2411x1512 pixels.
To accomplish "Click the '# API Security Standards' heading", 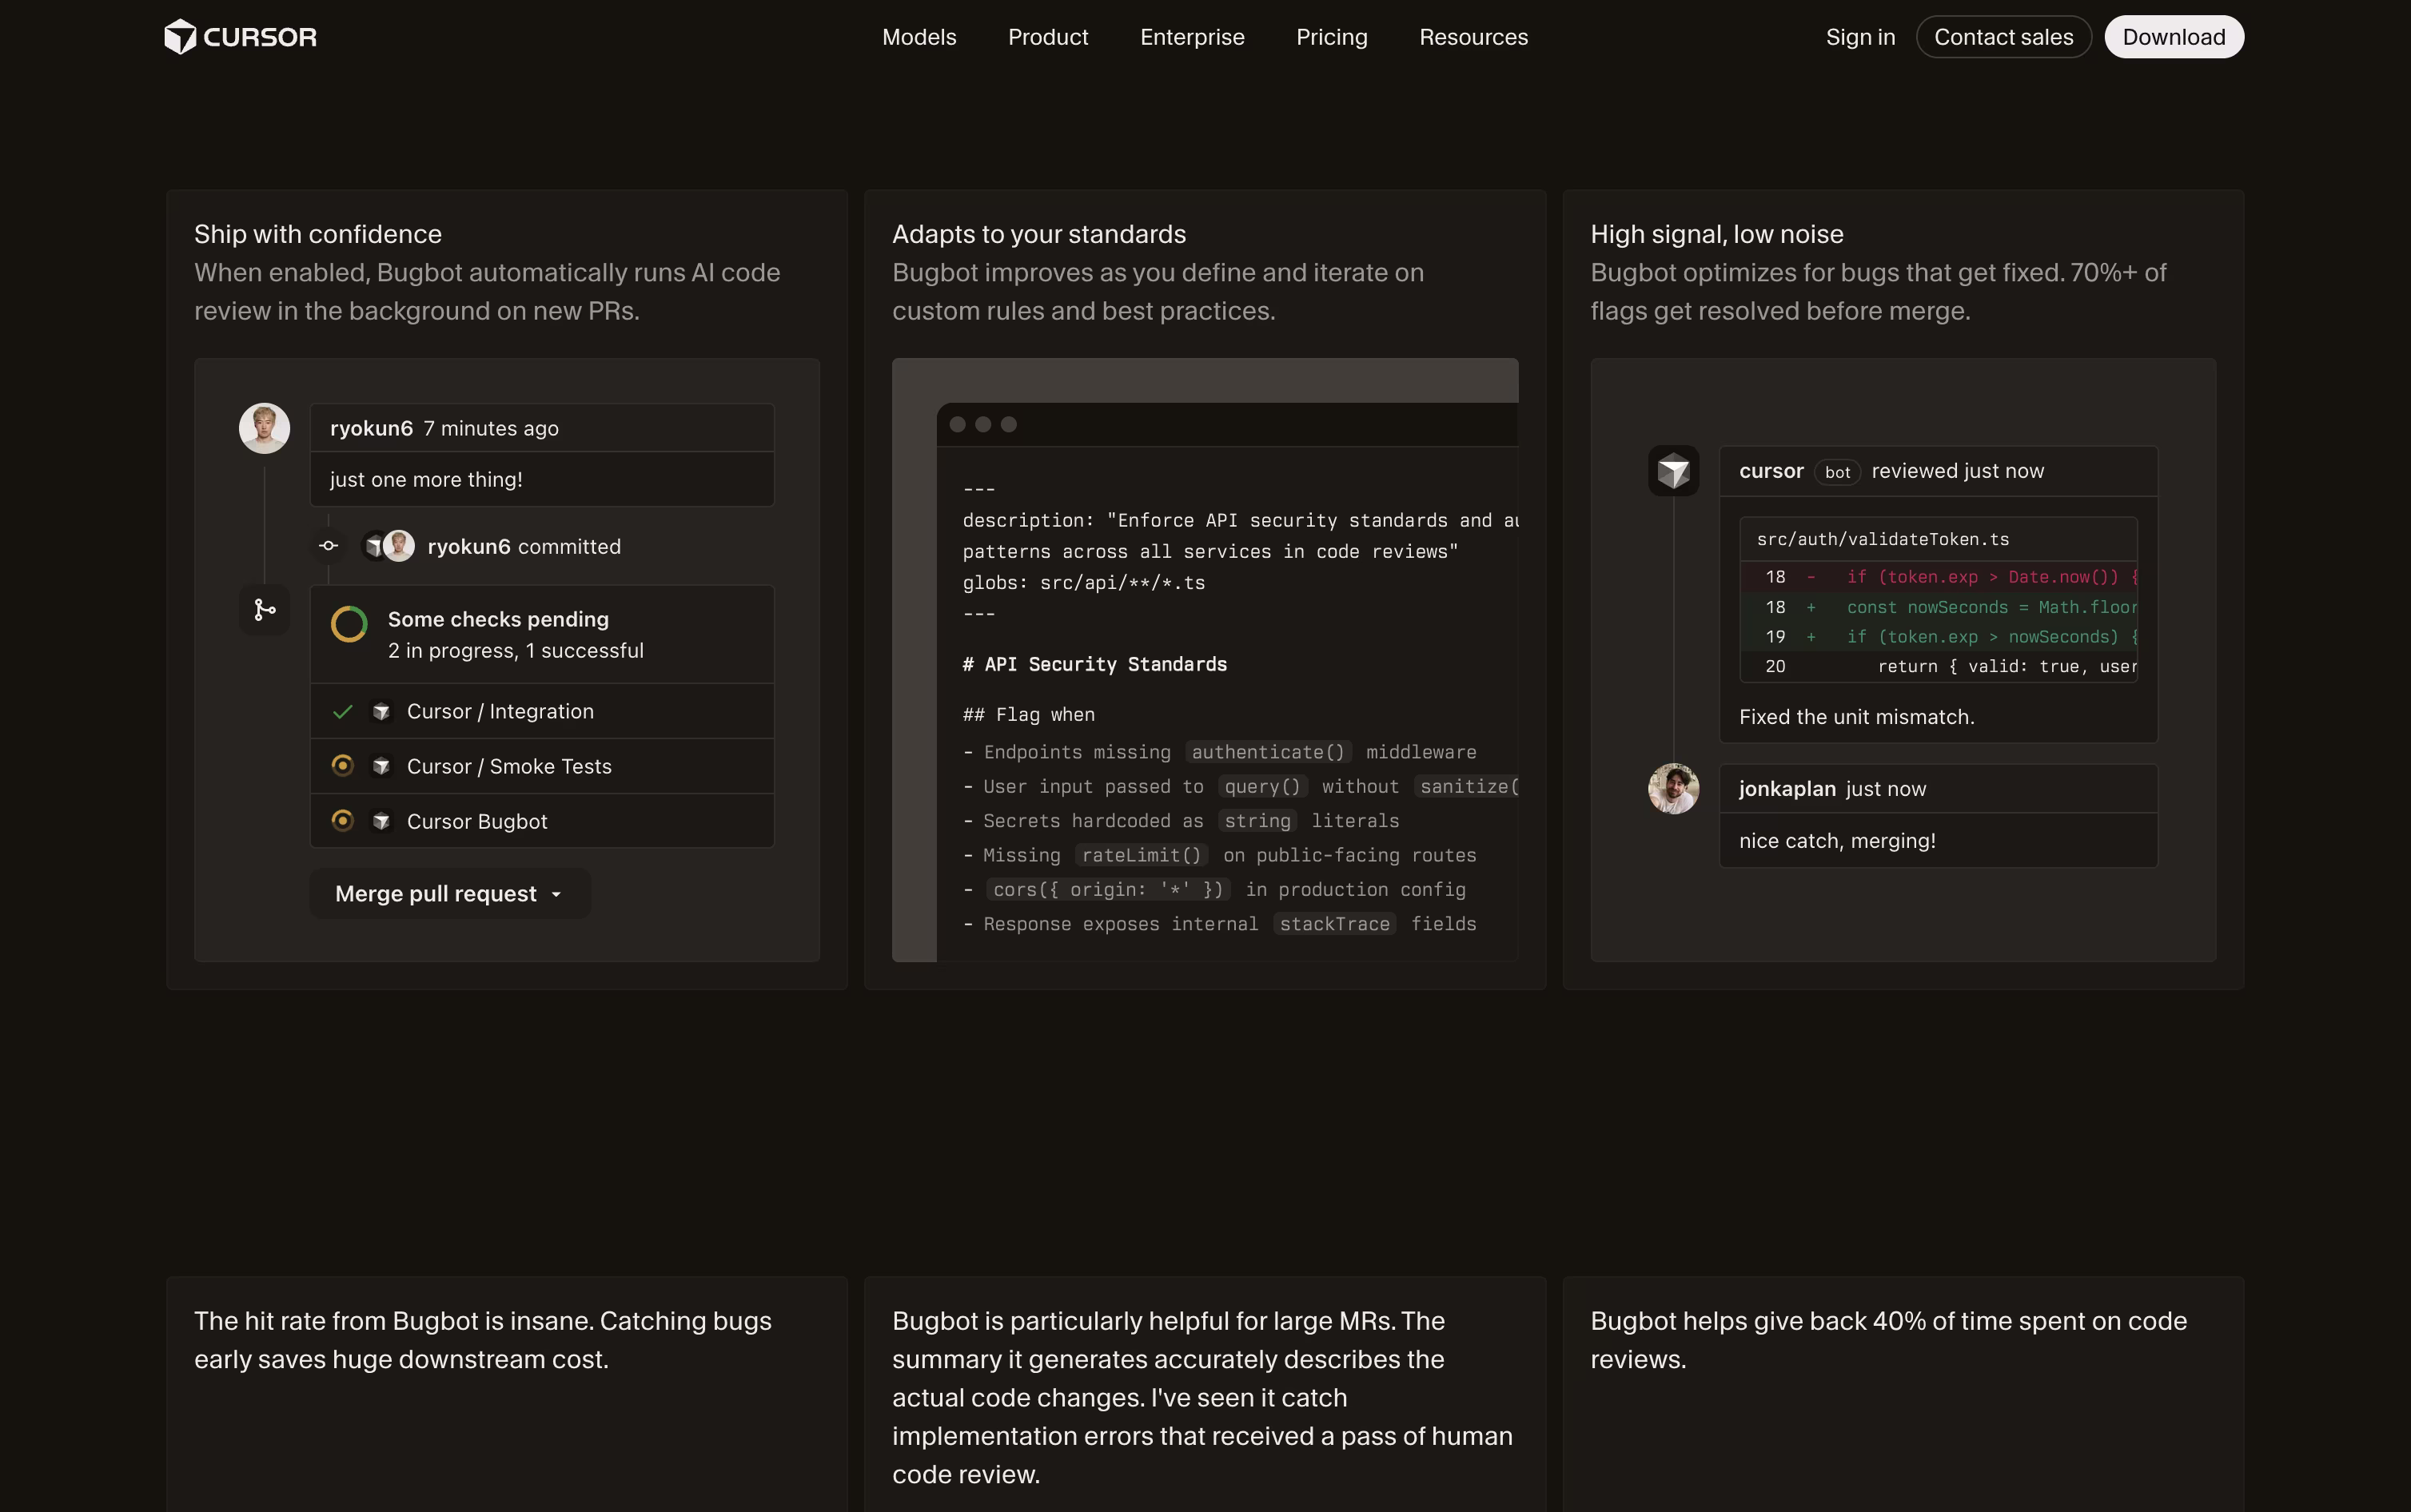I will coord(1094,665).
